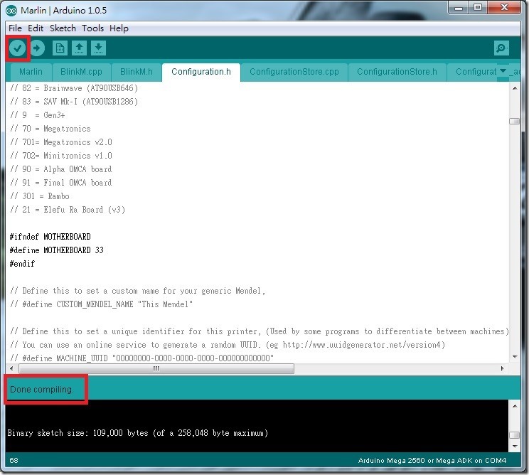
Task: Close the Arduino window
Action: coord(504,8)
